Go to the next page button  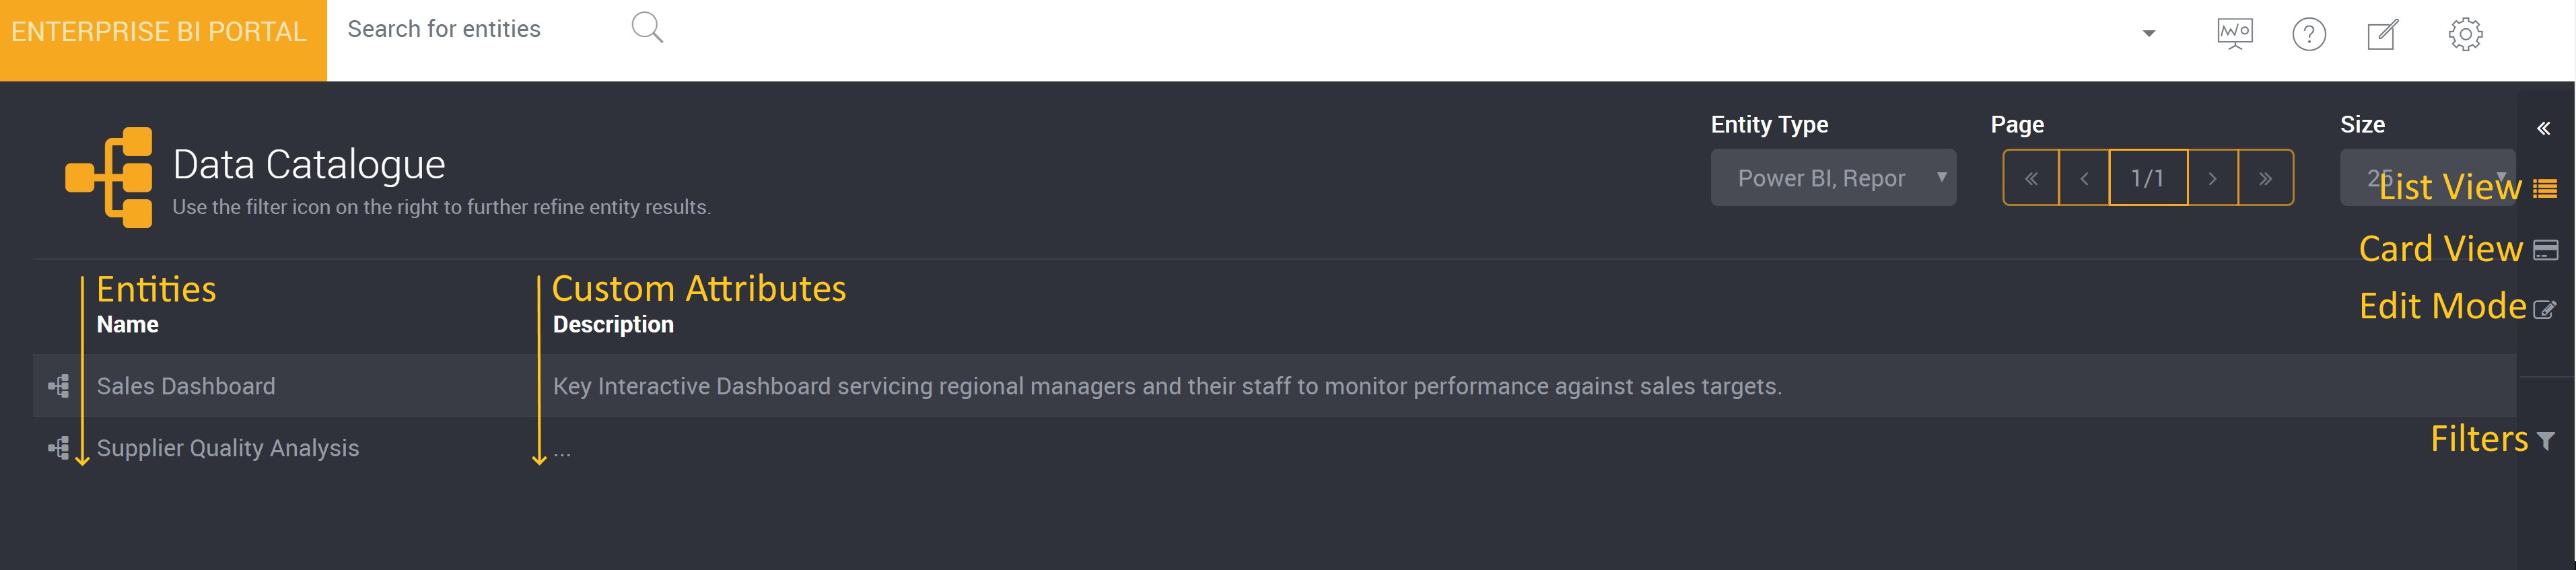click(x=2212, y=178)
